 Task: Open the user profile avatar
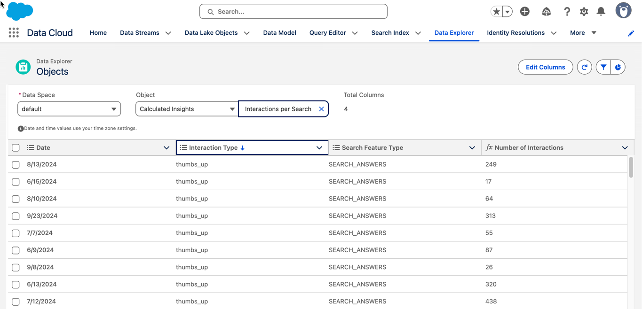coord(624,10)
